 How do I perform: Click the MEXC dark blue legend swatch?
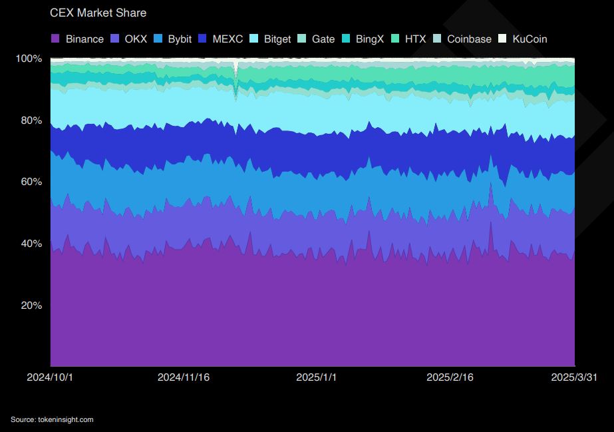tap(202, 39)
